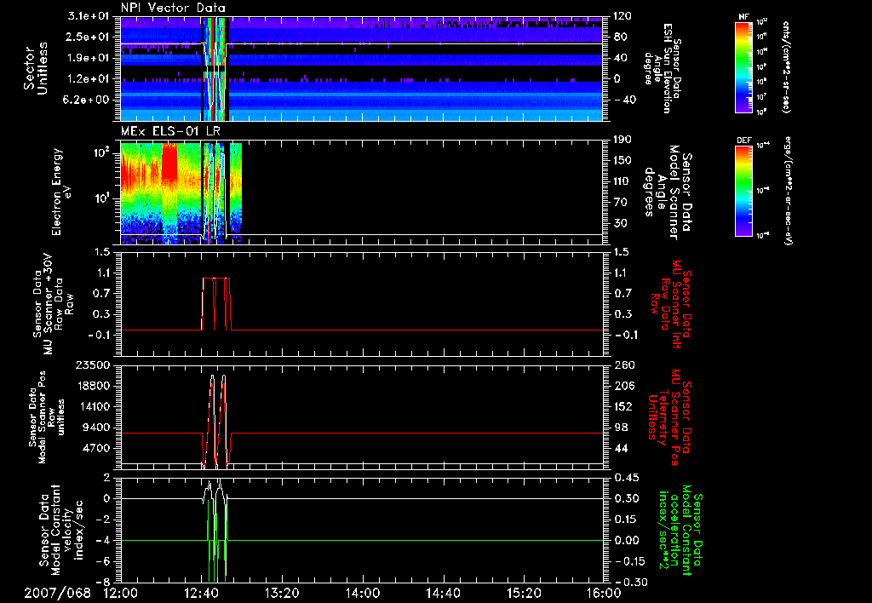Viewport: 872px width, 603px height.
Task: Select the 'NPI Vector Data' panel title
Action: [x=174, y=8]
